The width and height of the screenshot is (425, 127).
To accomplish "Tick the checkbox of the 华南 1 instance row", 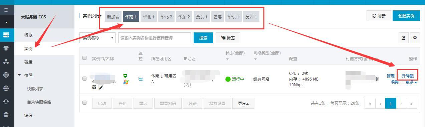I will pos(84,79).
